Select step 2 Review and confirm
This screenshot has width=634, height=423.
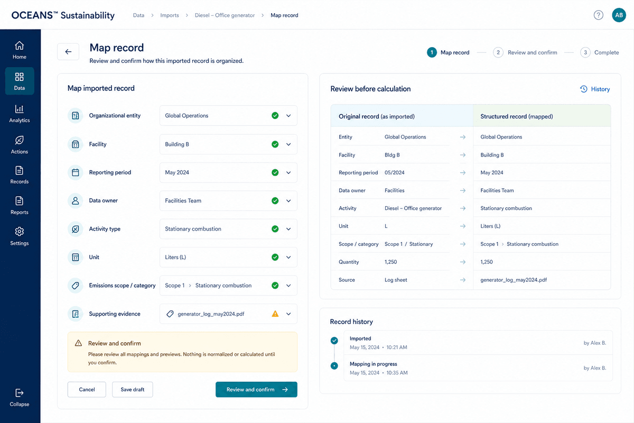click(x=525, y=52)
